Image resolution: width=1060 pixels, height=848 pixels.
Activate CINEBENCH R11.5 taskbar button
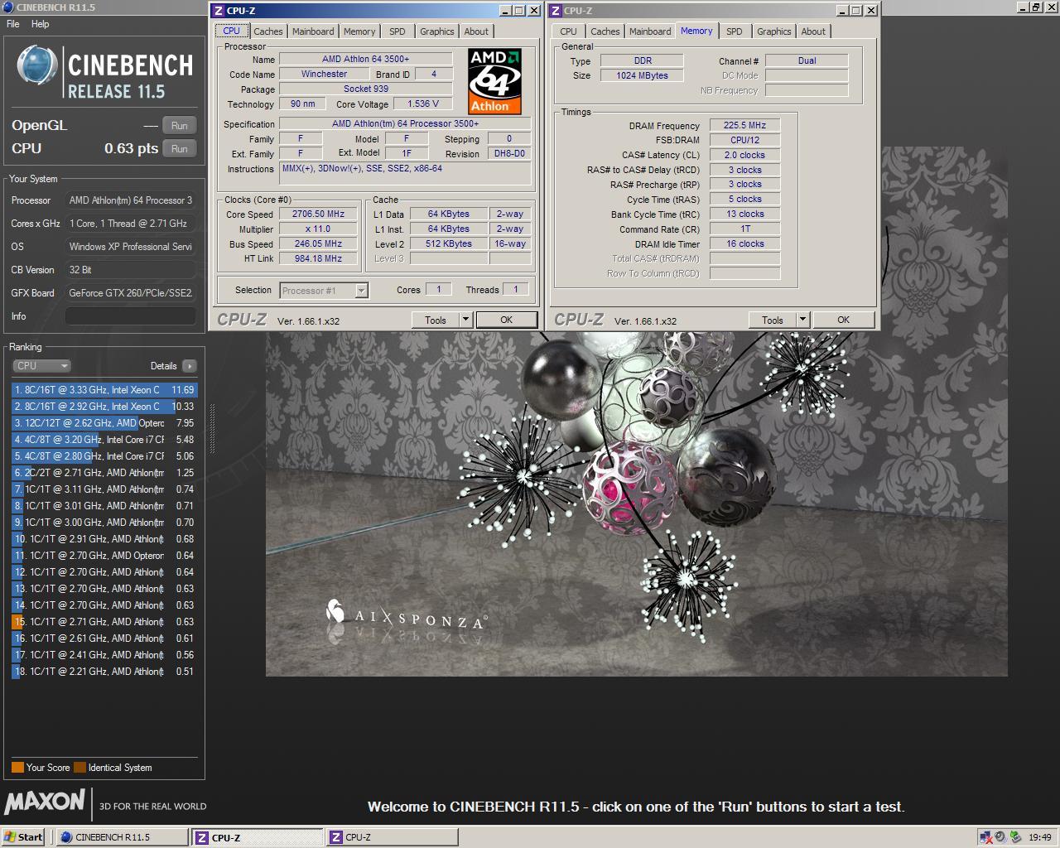click(122, 837)
